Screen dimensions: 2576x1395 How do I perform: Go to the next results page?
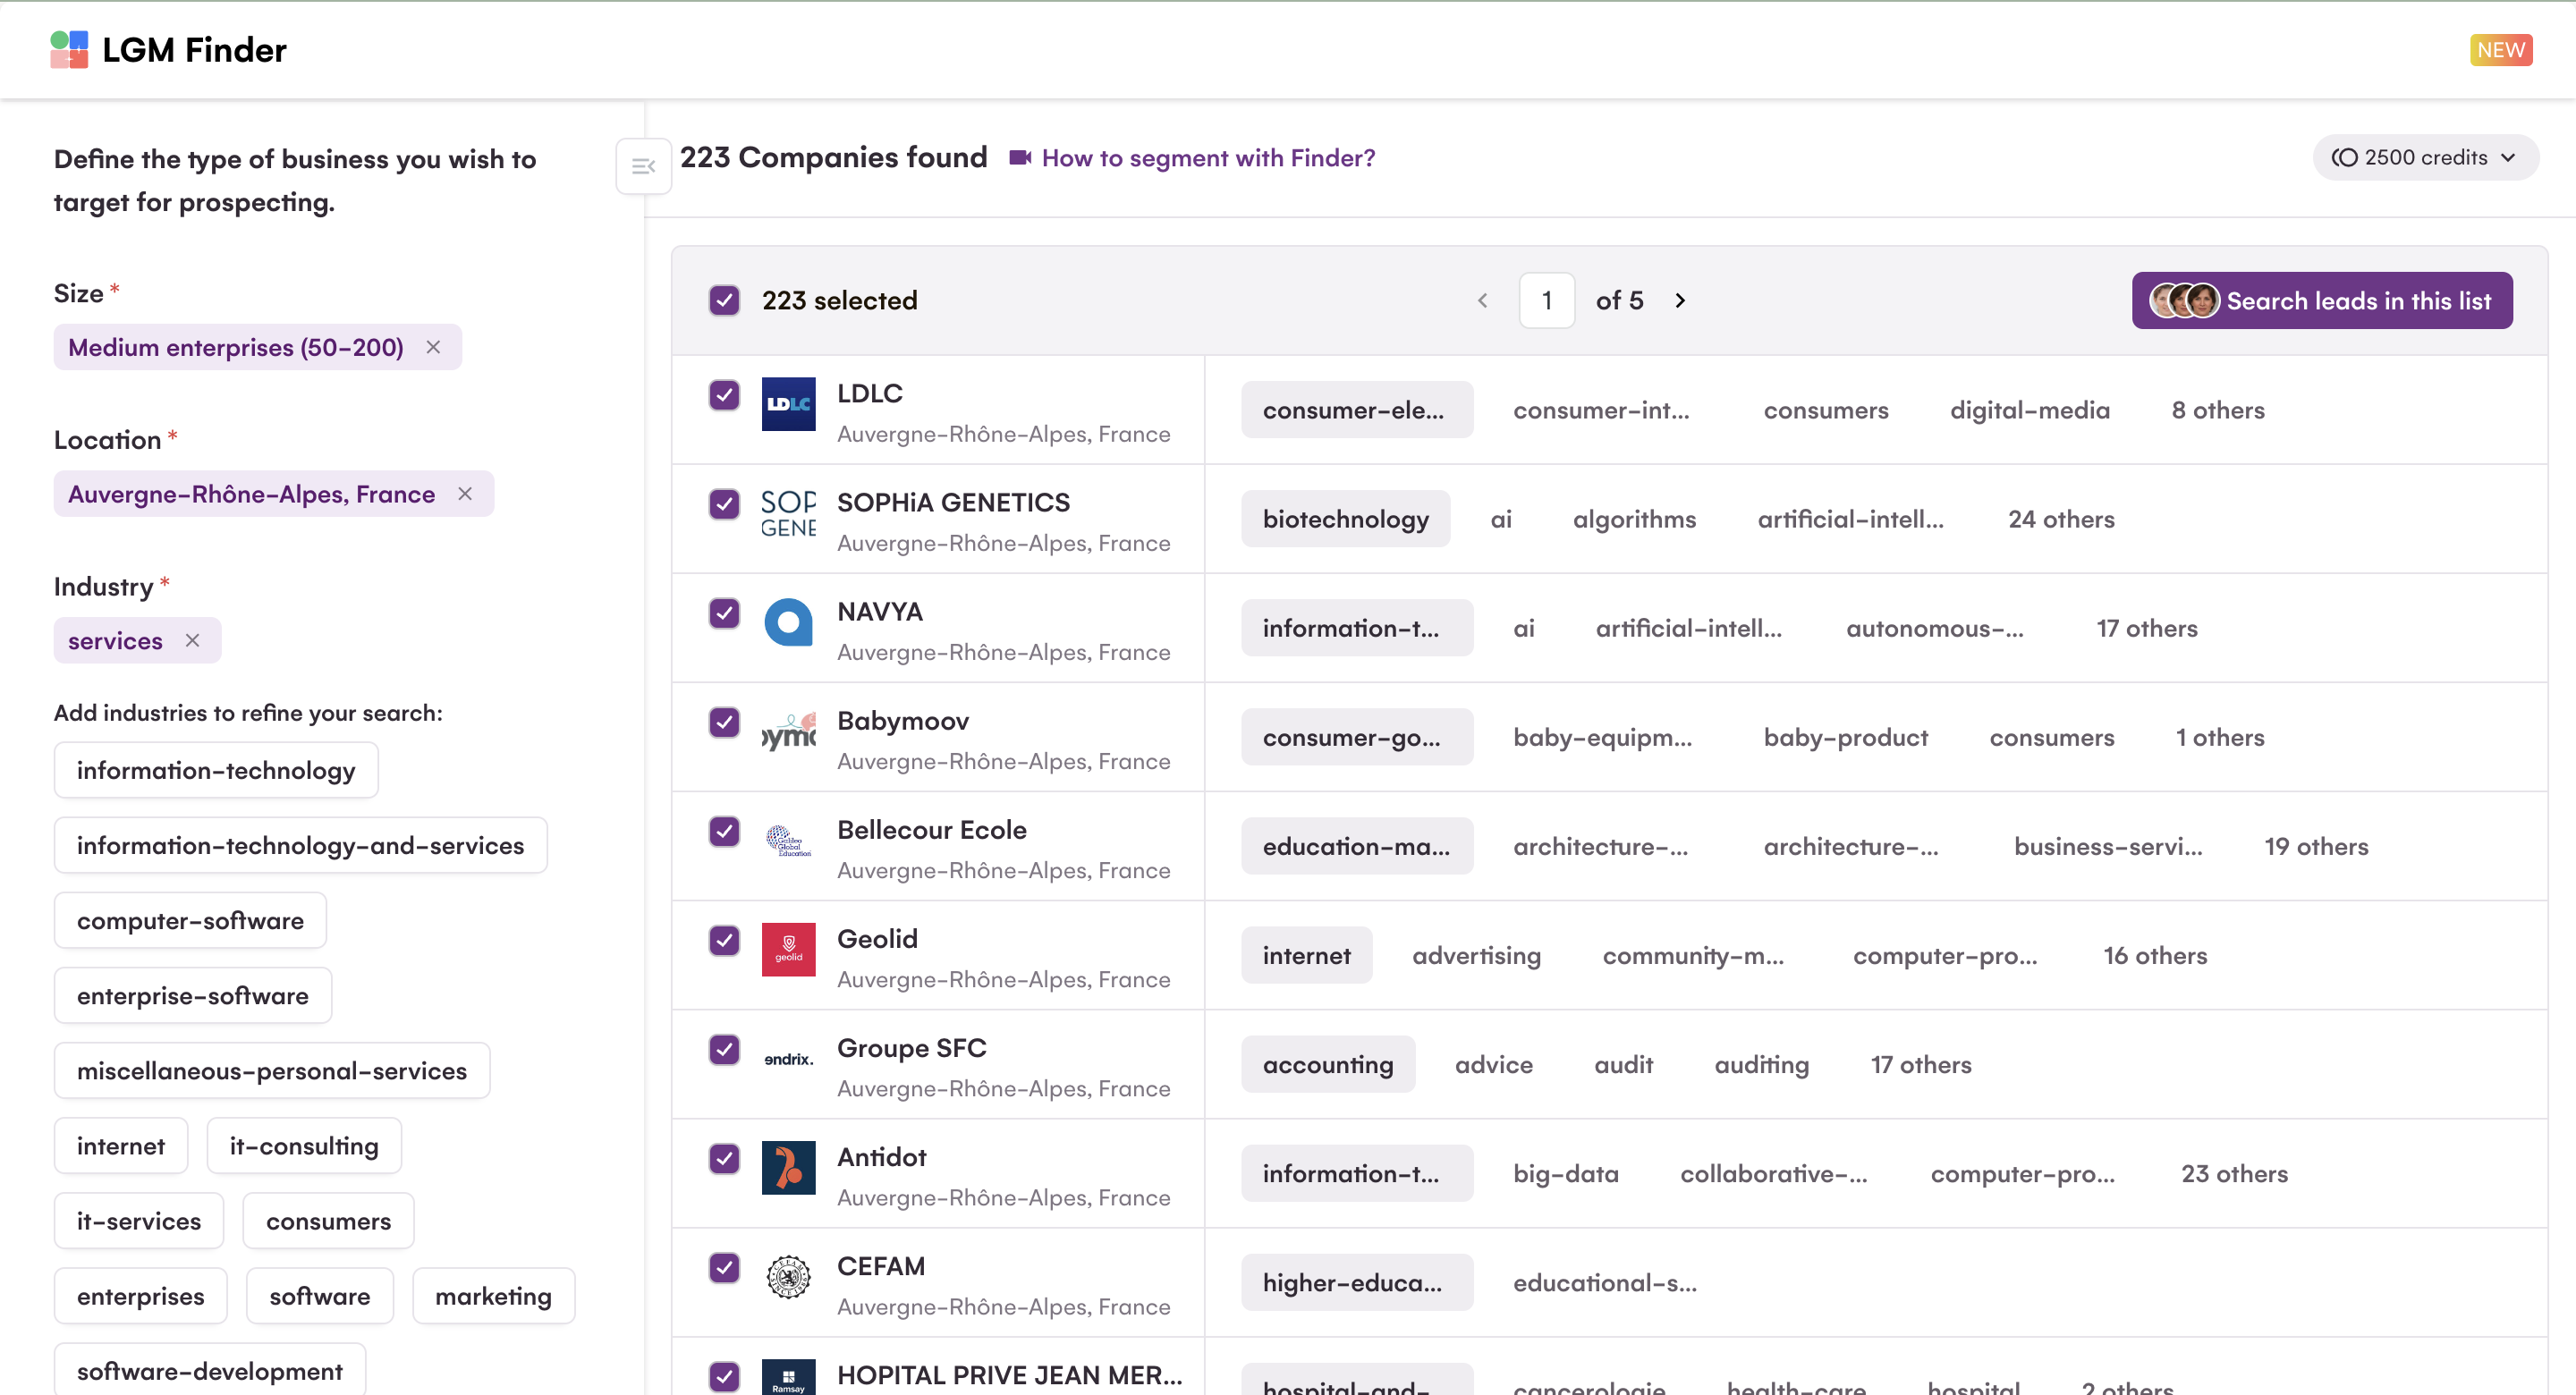(1680, 301)
